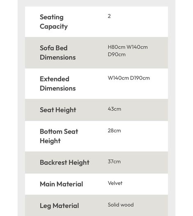Select the Seat Height label
The width and height of the screenshot is (193, 216).
pyautogui.click(x=58, y=110)
